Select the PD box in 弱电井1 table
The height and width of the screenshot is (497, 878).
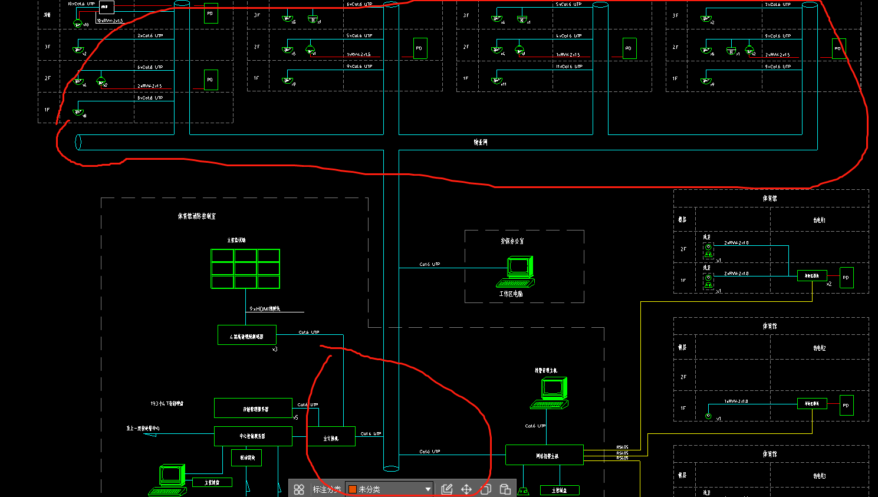coord(846,277)
